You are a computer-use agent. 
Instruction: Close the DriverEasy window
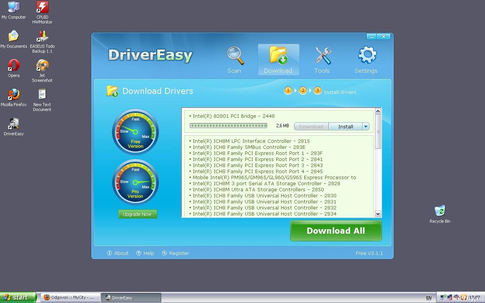pyautogui.click(x=384, y=36)
